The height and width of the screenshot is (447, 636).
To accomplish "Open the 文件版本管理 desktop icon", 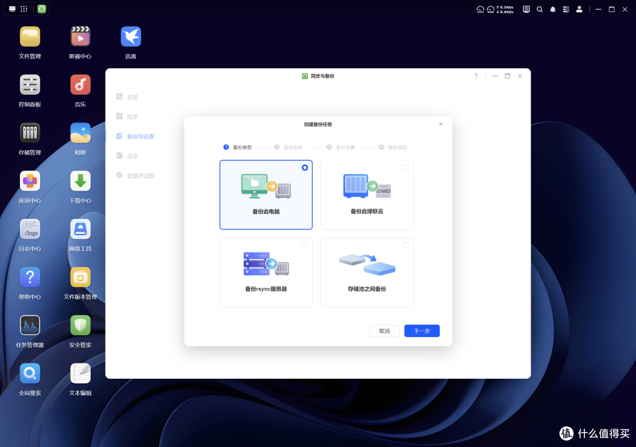I will tap(80, 278).
